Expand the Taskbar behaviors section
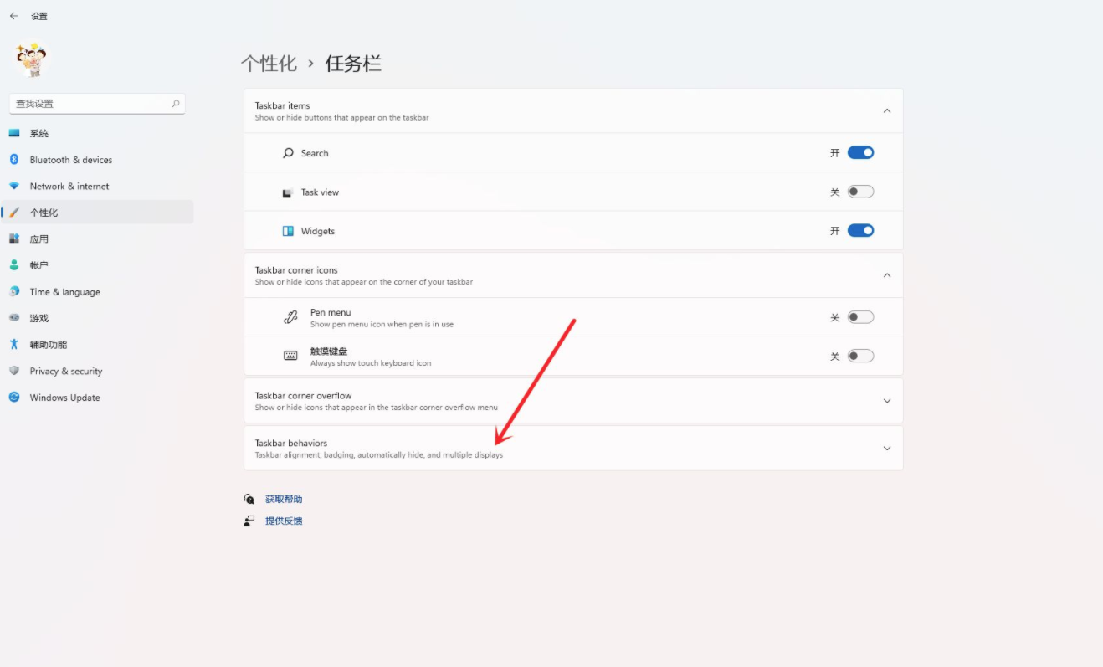The height and width of the screenshot is (667, 1103). point(886,448)
